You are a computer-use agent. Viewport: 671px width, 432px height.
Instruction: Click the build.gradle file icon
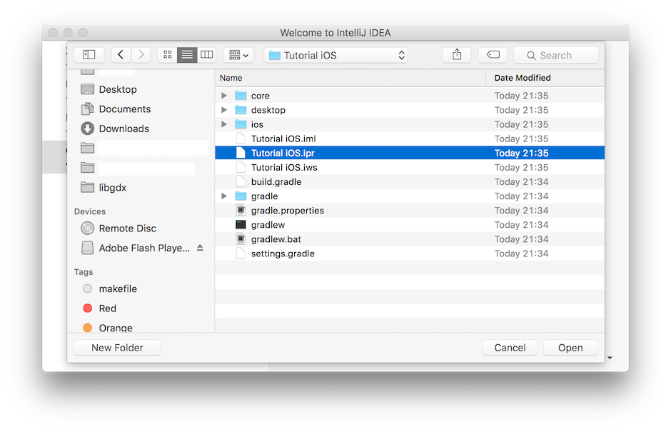241,181
